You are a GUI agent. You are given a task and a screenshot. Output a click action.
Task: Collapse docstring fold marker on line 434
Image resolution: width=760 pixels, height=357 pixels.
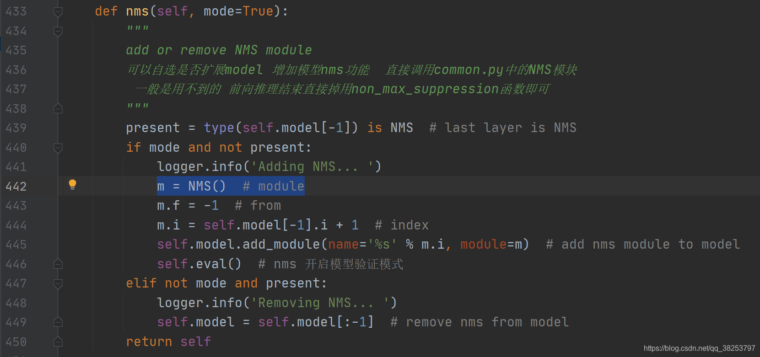[58, 32]
